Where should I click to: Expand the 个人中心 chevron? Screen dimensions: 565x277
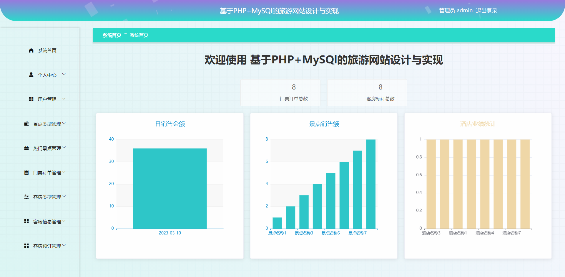(64, 74)
